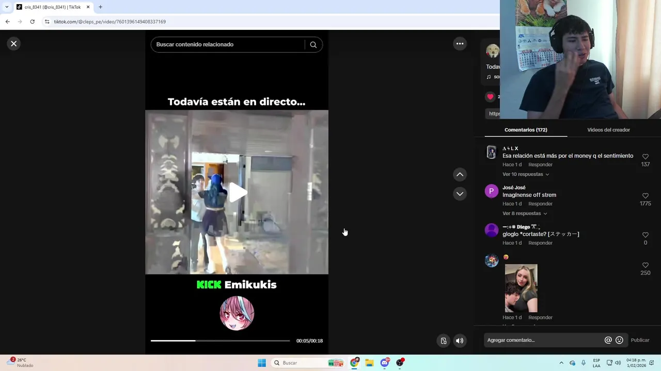Open Discord from the taskbar
The width and height of the screenshot is (661, 371).
point(385,363)
